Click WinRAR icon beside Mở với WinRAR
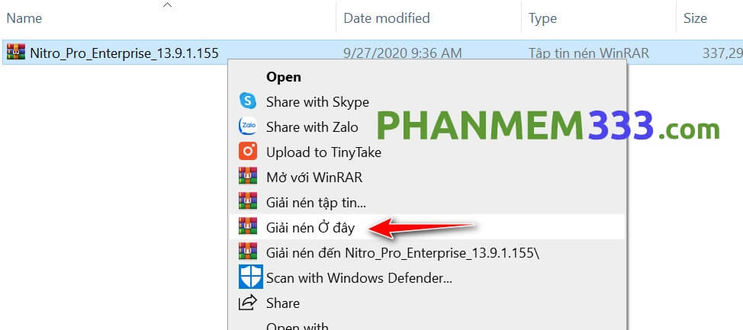 click(247, 177)
